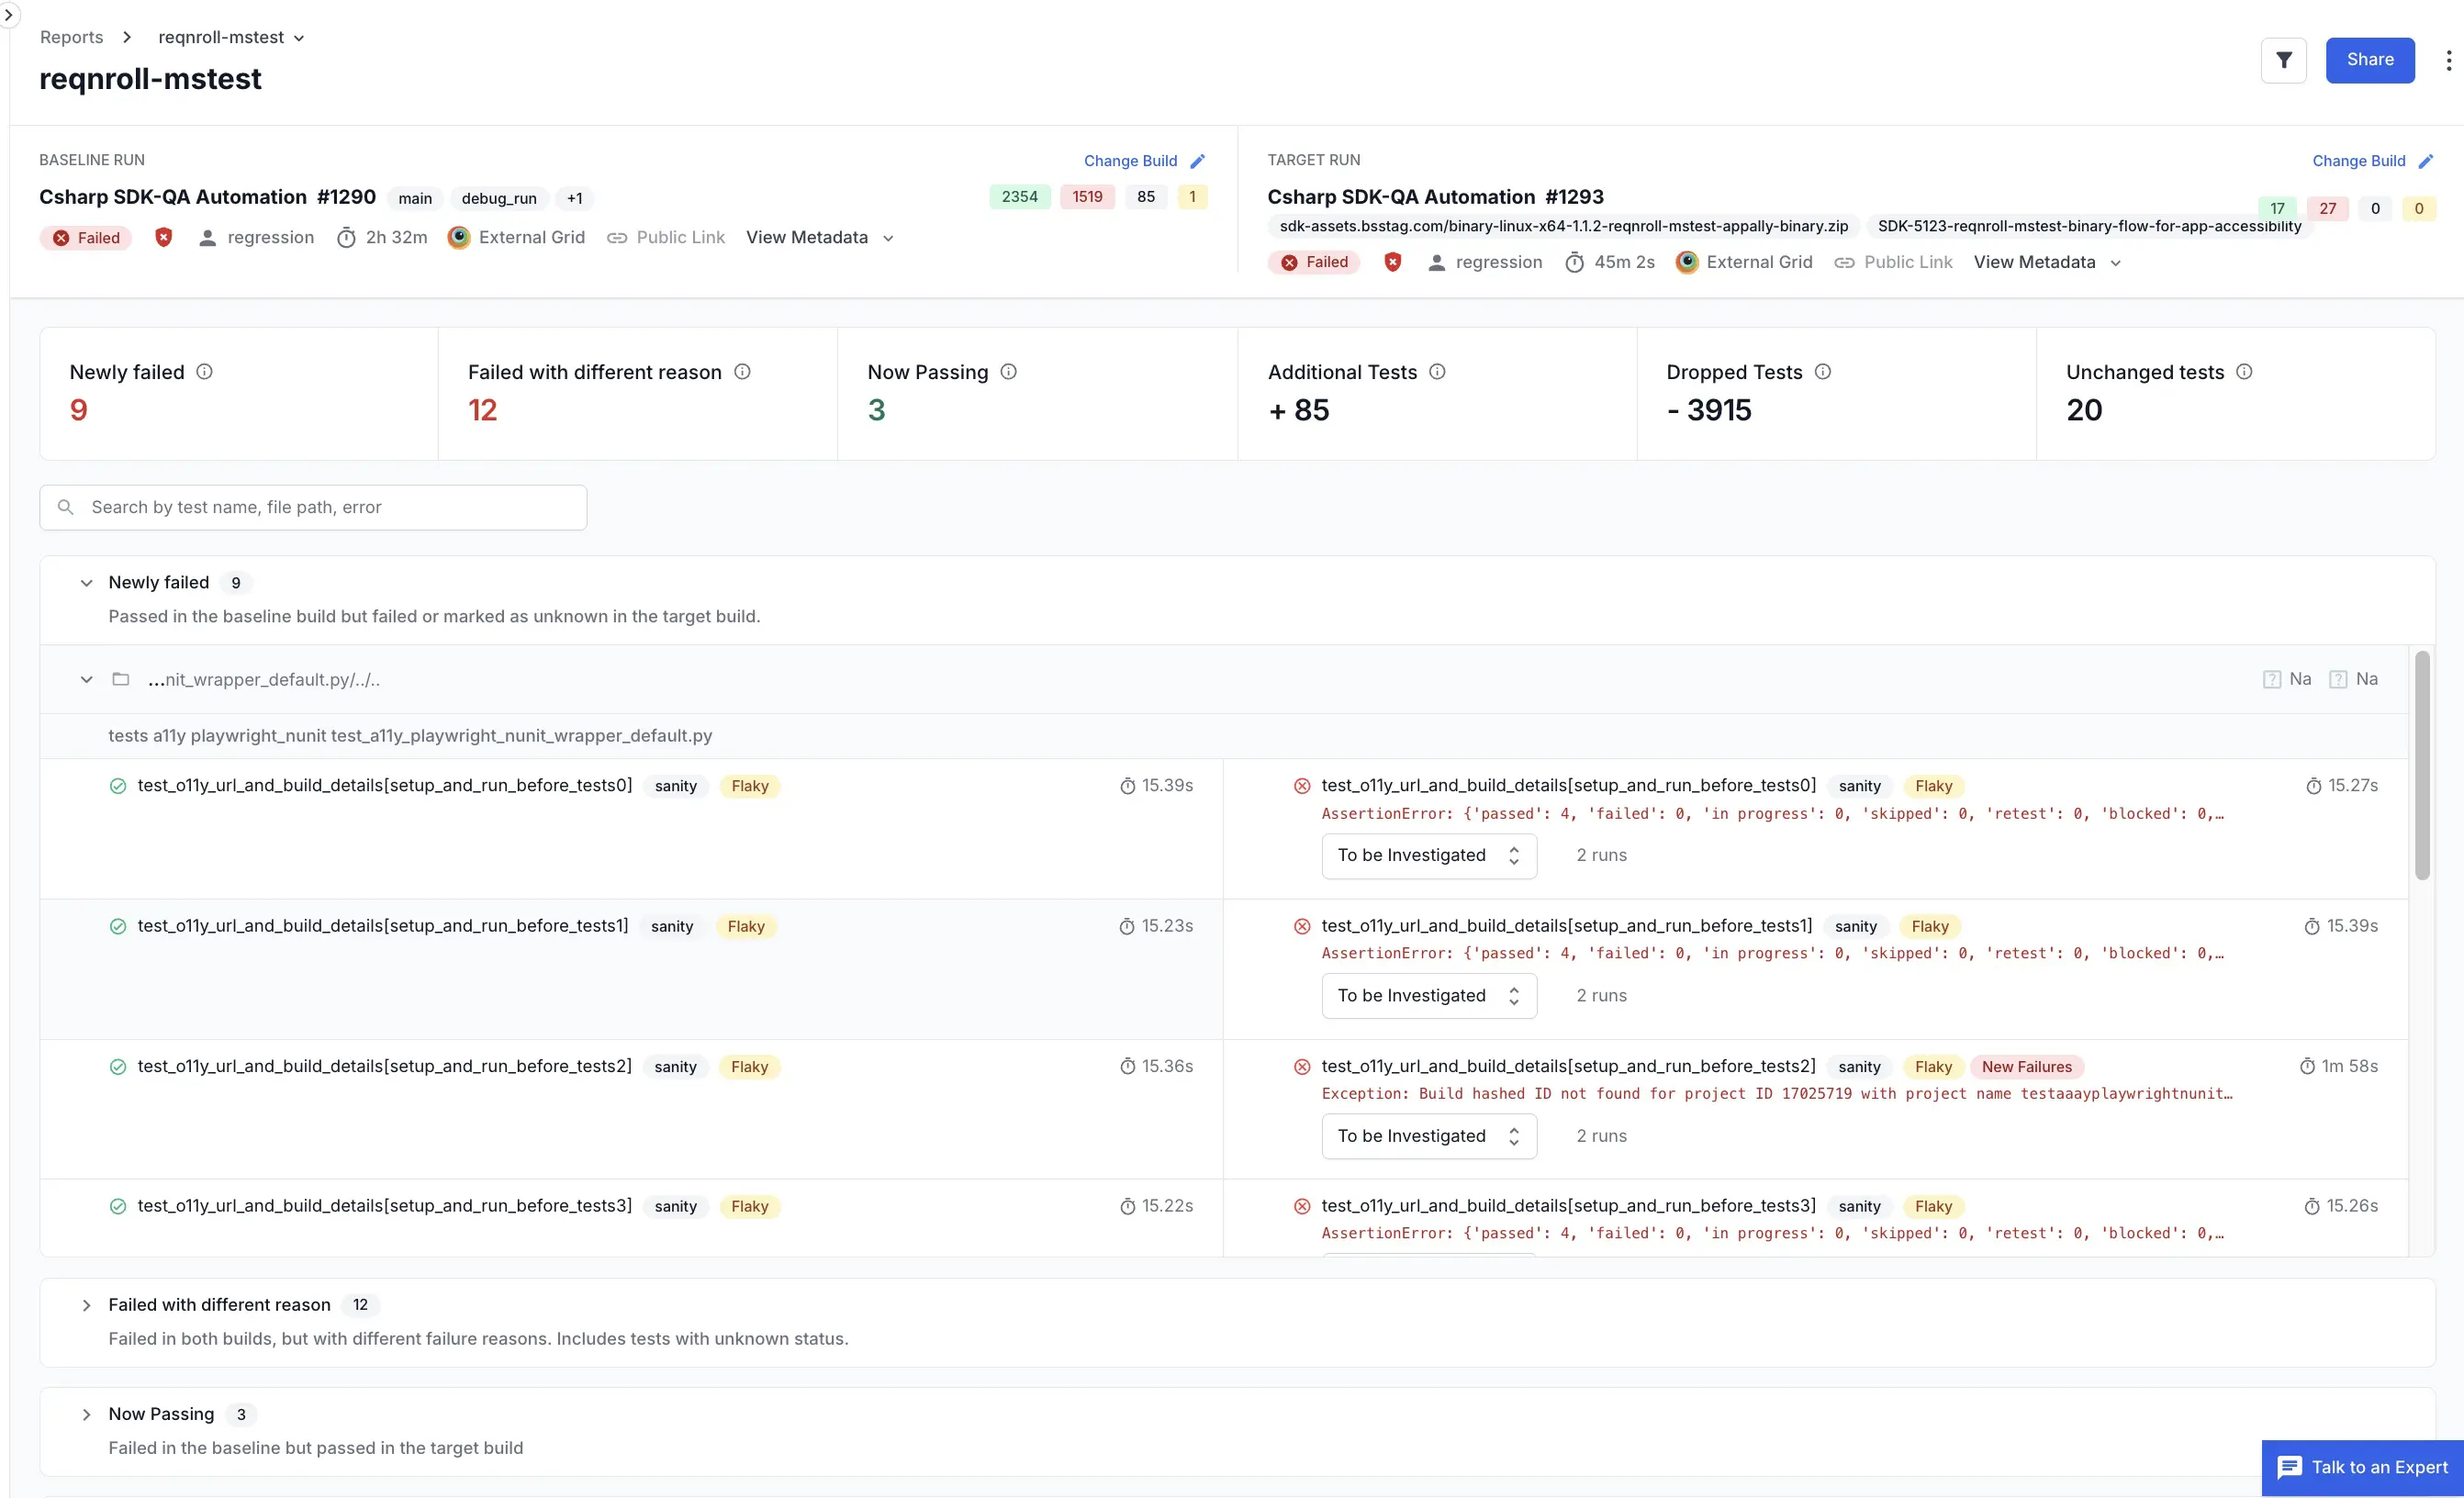Screen dimensions: 2464x1498
Task: Click the pencil icon for target Change Build
Action: click(x=2425, y=161)
